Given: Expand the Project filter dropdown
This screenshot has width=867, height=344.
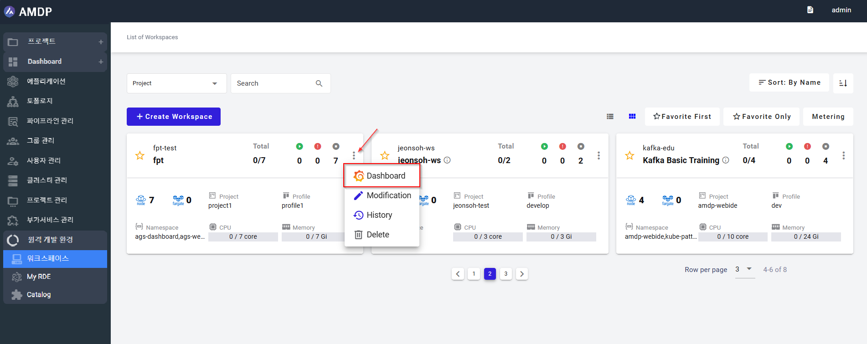Looking at the screenshot, I should [x=176, y=83].
